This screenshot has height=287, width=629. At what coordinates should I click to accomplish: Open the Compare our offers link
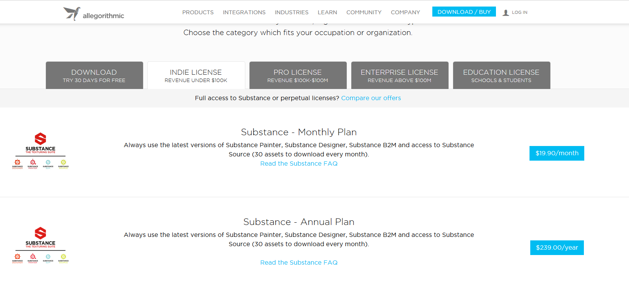coord(371,98)
